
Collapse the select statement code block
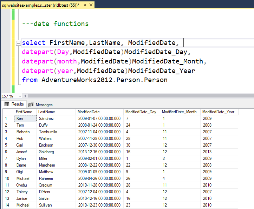tap(18, 43)
